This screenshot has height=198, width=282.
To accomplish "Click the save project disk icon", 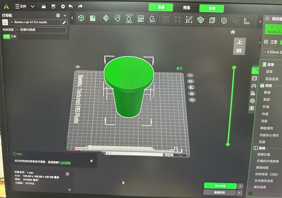I will (53, 6).
